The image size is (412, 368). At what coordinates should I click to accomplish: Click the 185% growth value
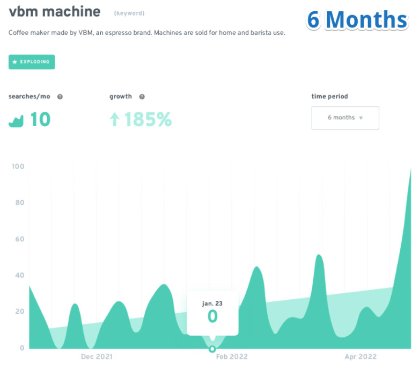tap(148, 119)
